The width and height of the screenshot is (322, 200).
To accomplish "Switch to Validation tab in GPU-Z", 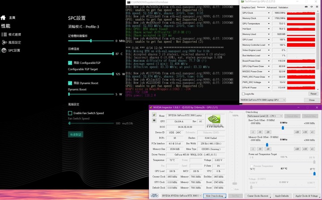I will coord(283,8).
